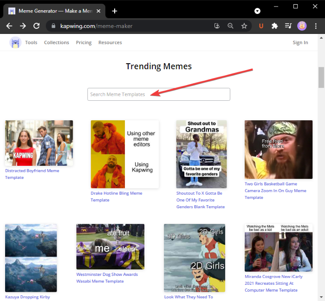Expand the Resources menu
Image resolution: width=325 pixels, height=301 pixels.
[110, 43]
